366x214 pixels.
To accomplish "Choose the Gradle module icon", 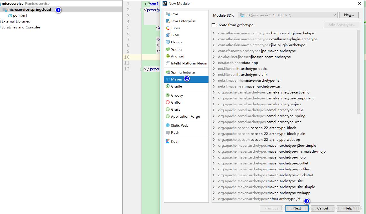I will [x=168, y=86].
